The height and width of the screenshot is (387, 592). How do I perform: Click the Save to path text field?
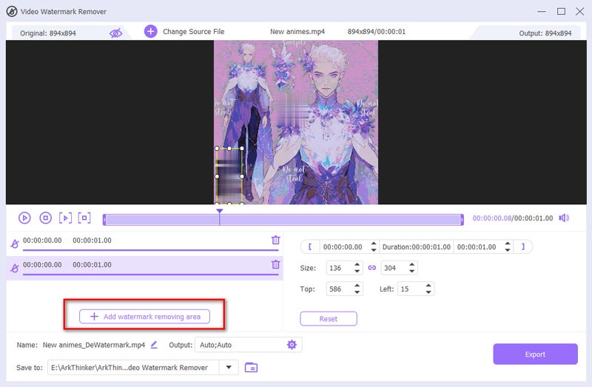(x=133, y=367)
